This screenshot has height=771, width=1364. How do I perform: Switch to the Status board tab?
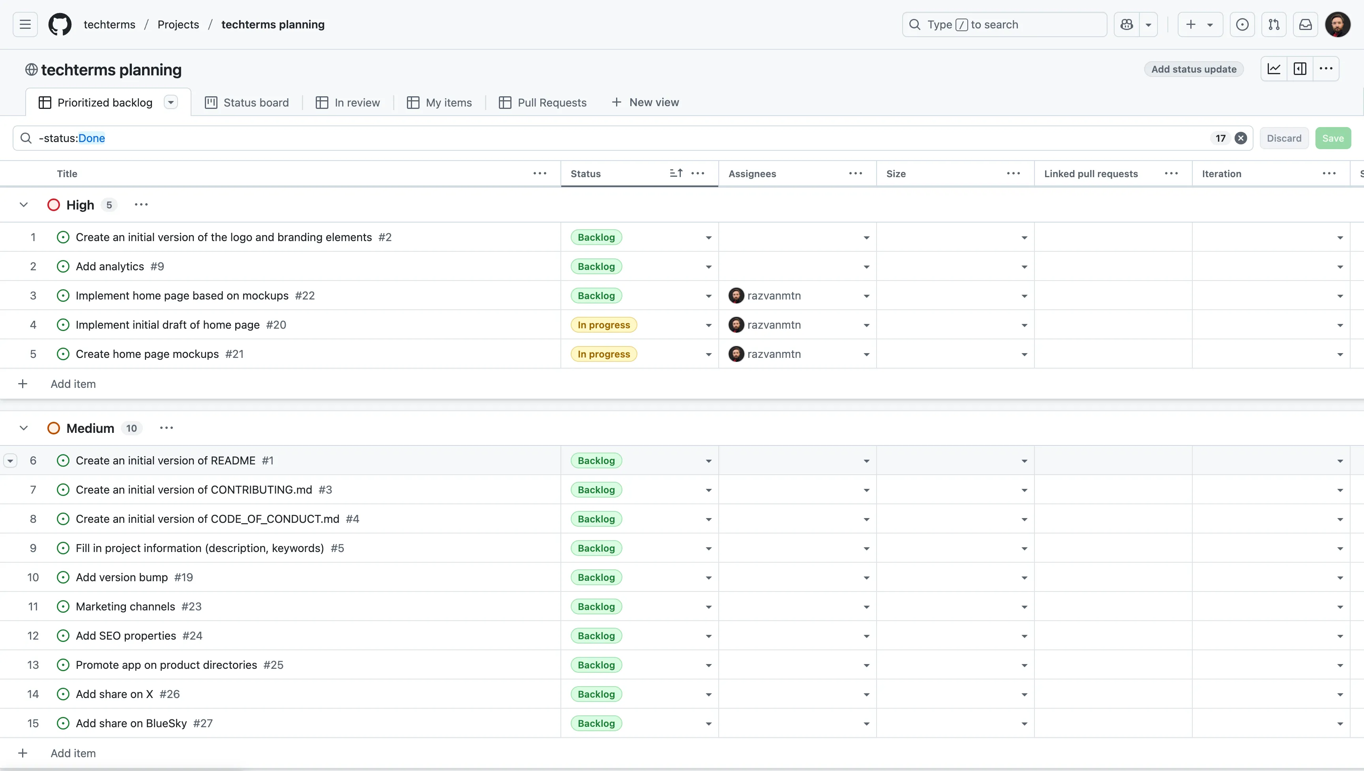coord(247,103)
